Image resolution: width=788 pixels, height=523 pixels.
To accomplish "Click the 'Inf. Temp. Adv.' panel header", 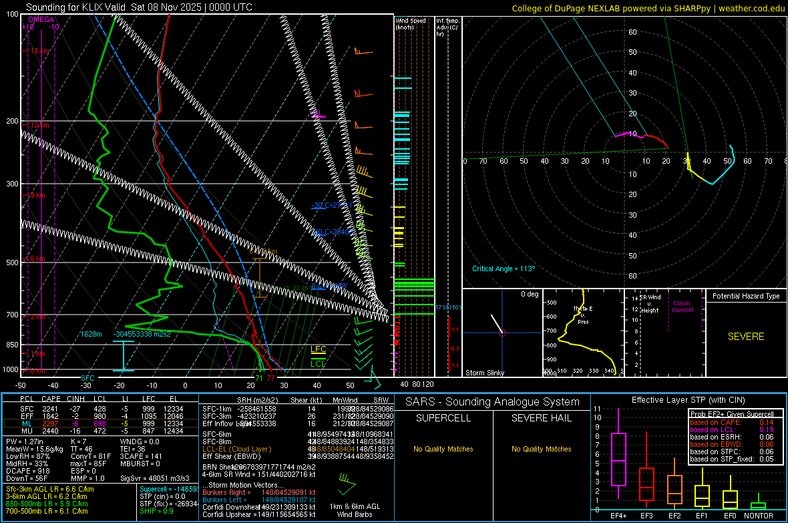I will point(447,27).
